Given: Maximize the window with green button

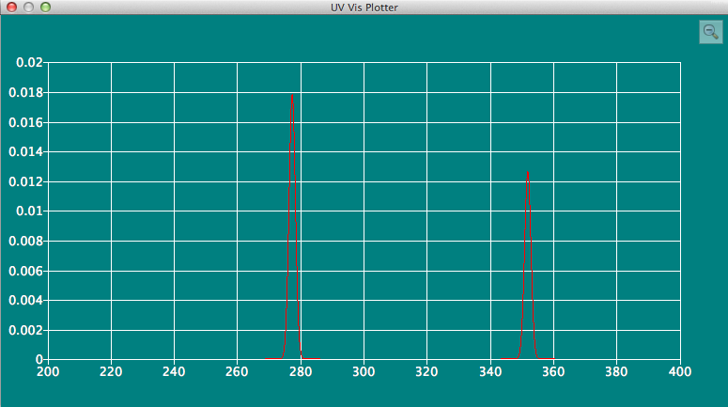Looking at the screenshot, I should tap(46, 8).
